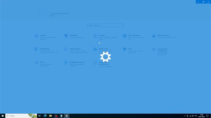Open the Windows Start menu

pyautogui.click(x=3, y=116)
